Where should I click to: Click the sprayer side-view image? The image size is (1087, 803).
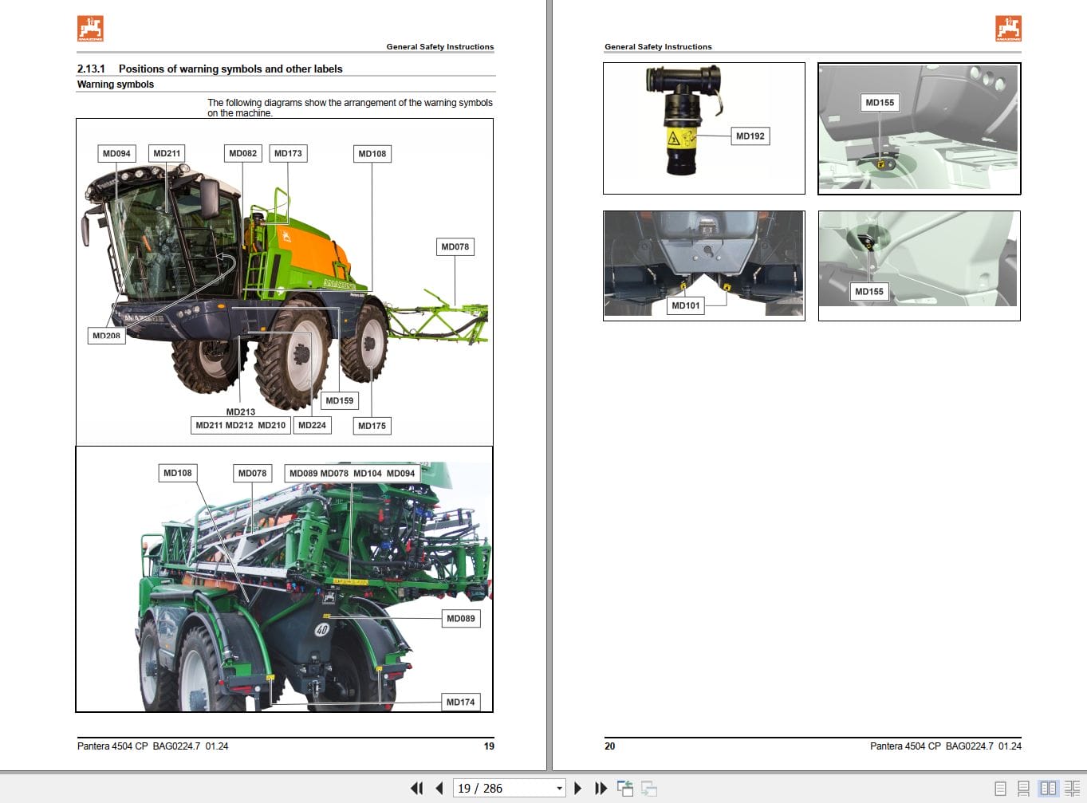click(285, 283)
